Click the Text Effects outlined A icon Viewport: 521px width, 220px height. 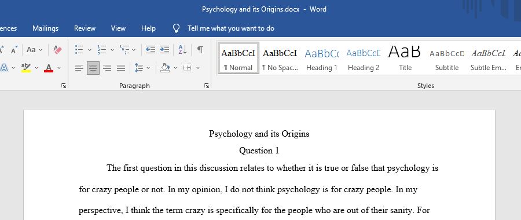click(x=3, y=68)
